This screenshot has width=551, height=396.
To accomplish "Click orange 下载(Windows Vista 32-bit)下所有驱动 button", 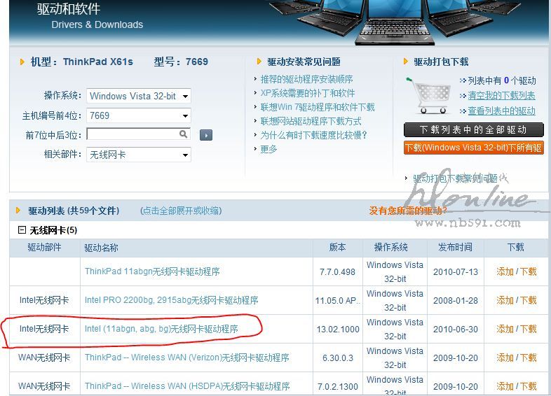I will (474, 148).
